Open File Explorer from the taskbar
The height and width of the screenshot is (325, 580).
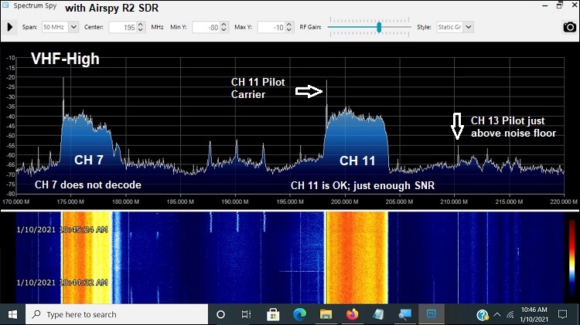point(326,314)
